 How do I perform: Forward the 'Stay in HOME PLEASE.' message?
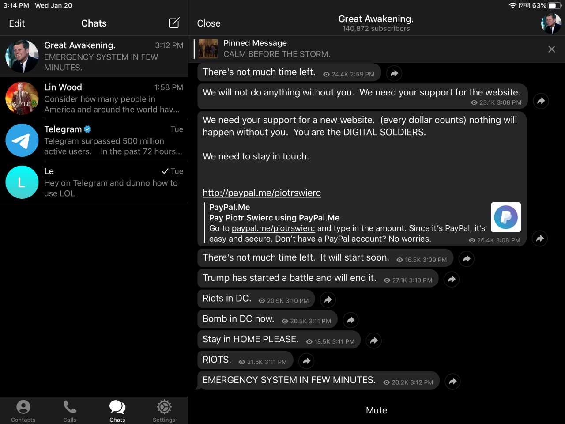click(x=374, y=341)
